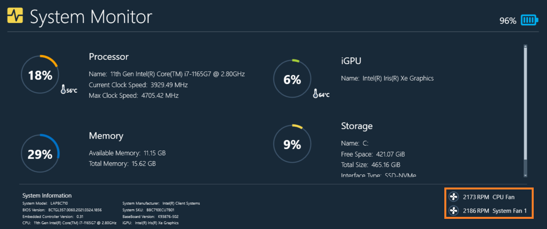
Task: Click the Processor section heading
Action: coord(109,57)
